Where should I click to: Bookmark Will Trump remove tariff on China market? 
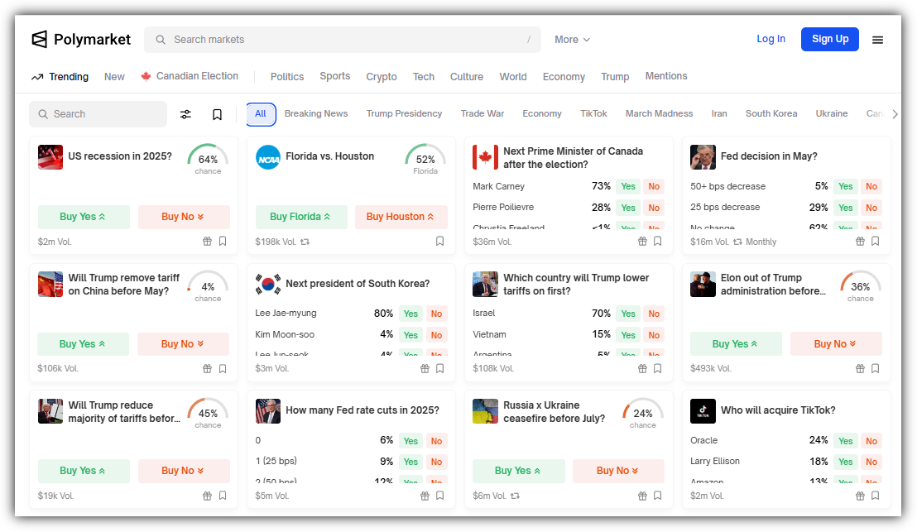tap(223, 368)
